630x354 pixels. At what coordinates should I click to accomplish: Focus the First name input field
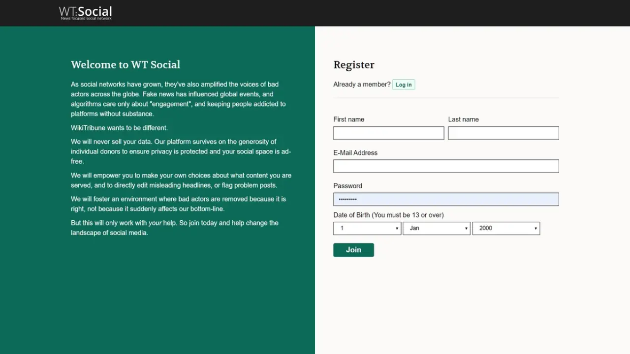tap(388, 133)
